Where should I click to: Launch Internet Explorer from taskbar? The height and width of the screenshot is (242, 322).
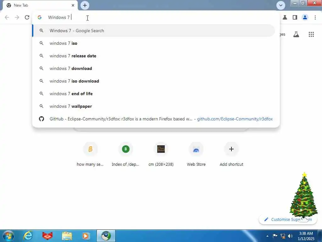(x=28, y=236)
